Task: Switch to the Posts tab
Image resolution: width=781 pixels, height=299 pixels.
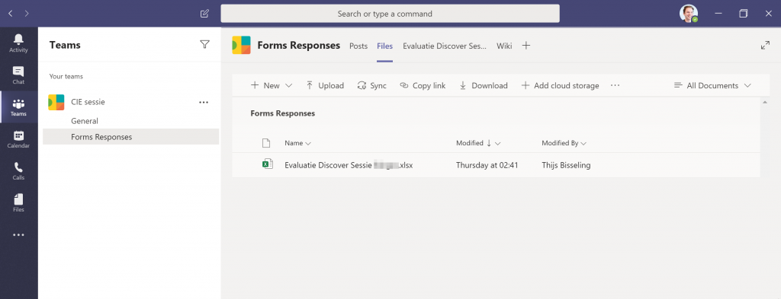Action: (x=358, y=46)
